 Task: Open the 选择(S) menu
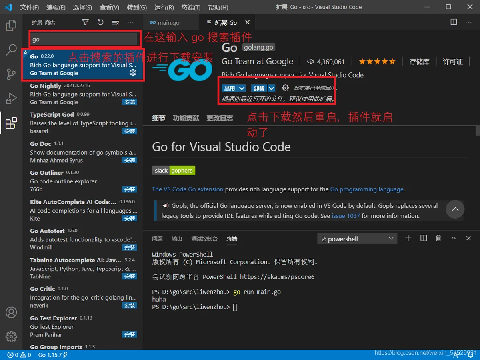(82, 7)
